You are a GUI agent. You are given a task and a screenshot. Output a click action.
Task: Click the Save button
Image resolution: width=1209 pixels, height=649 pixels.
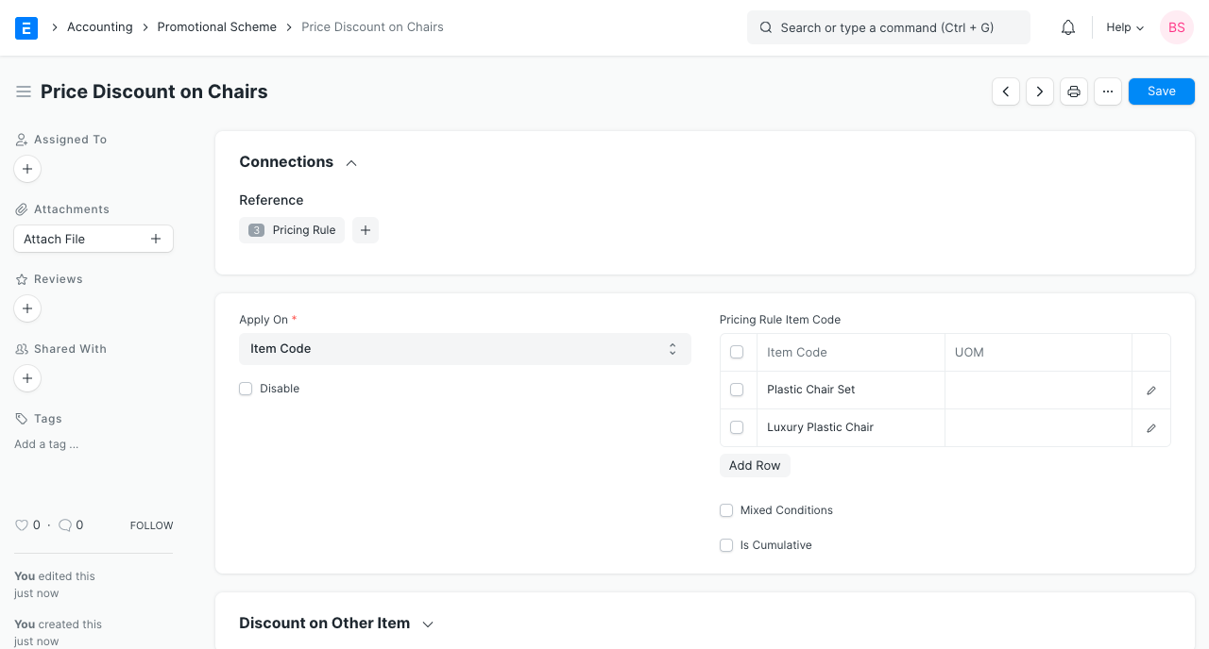pos(1161,92)
